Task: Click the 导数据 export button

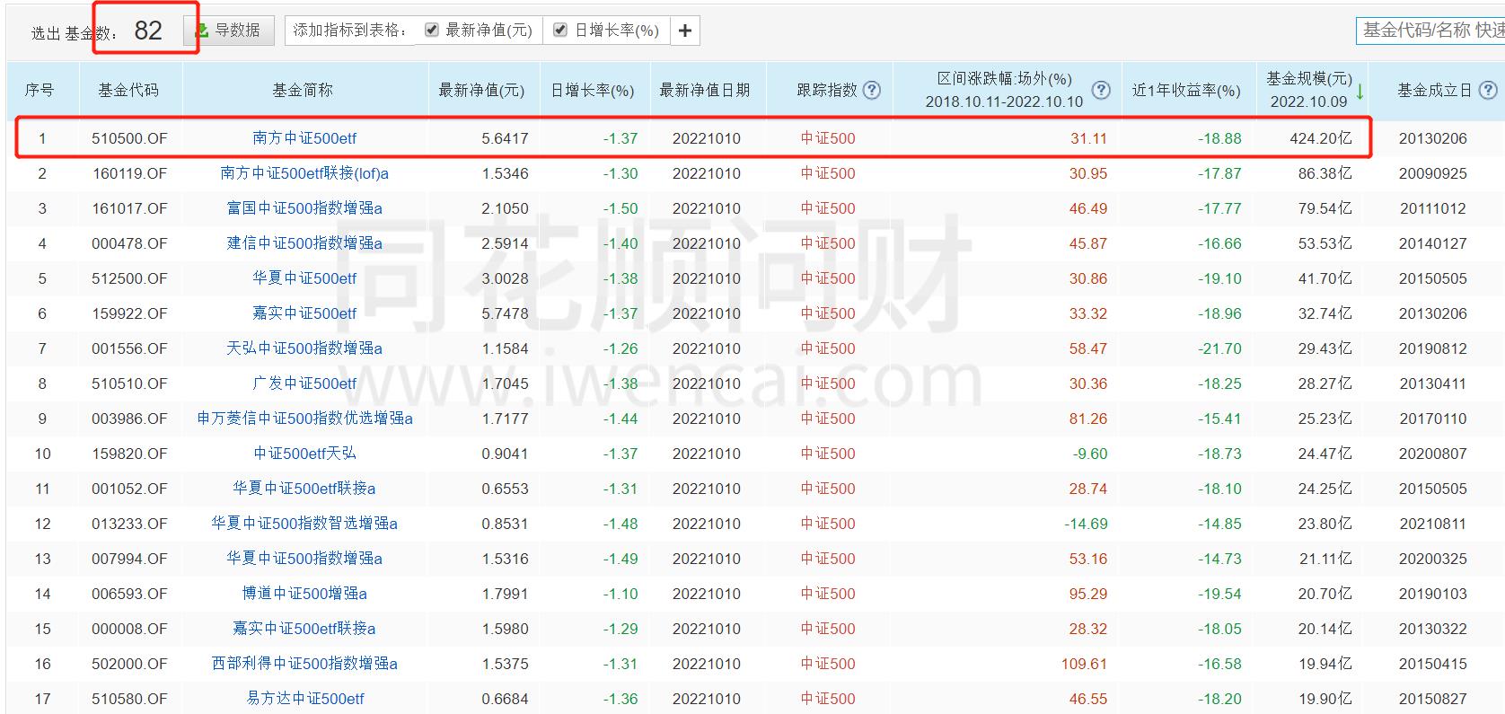Action: tap(229, 31)
